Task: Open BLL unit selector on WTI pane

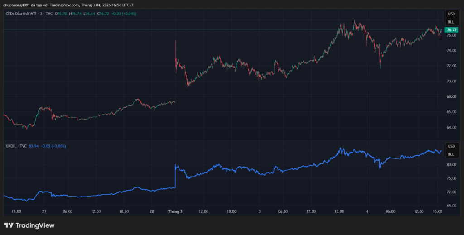Action: point(451,22)
